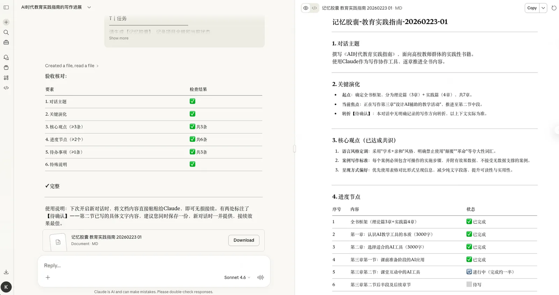The image size is (559, 295).
Task: Click the 待写 status box in row 6
Action: pyautogui.click(x=469, y=284)
